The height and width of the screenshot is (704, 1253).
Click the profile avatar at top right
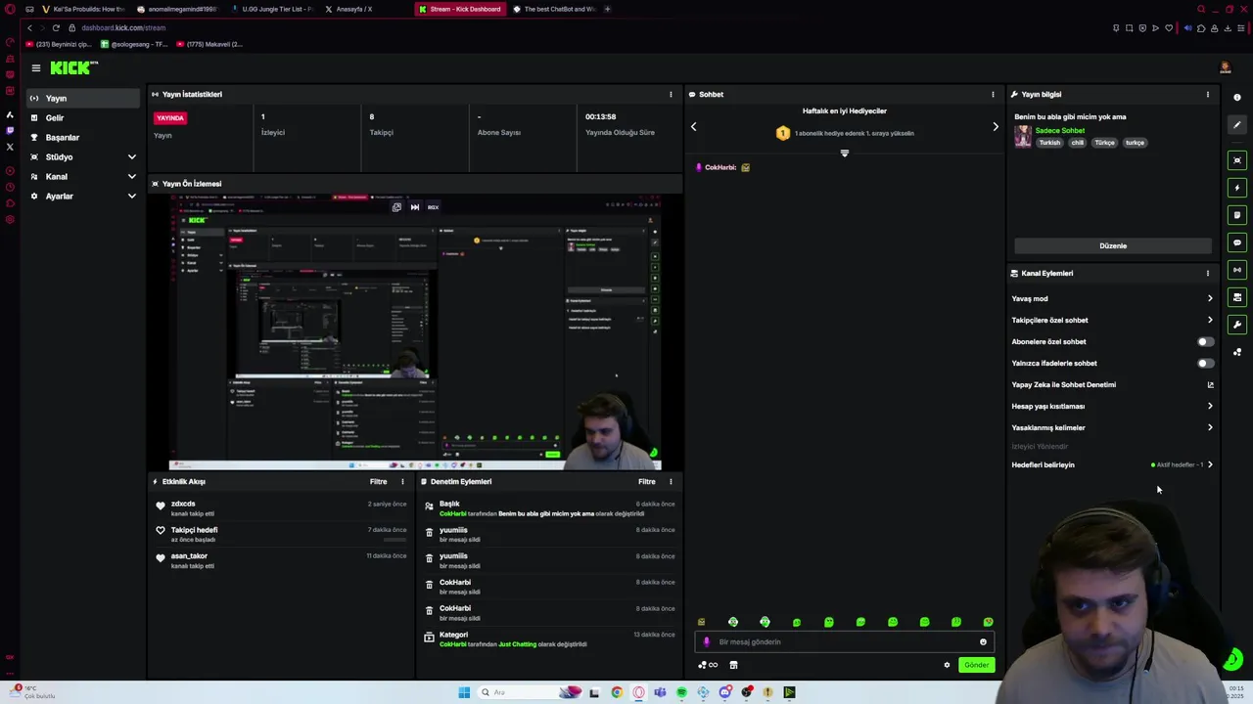click(x=1225, y=67)
